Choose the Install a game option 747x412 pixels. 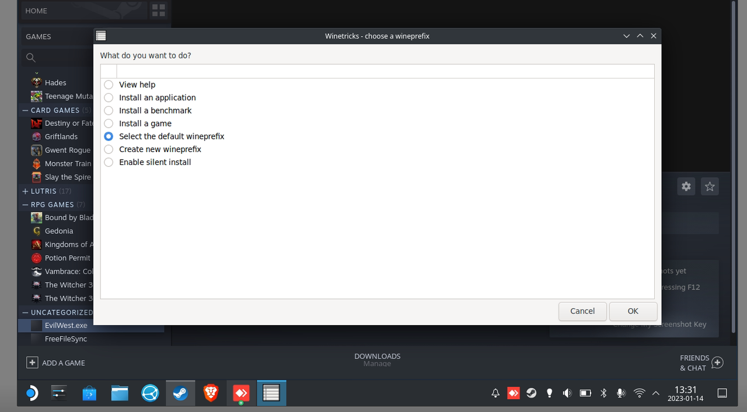[109, 123]
